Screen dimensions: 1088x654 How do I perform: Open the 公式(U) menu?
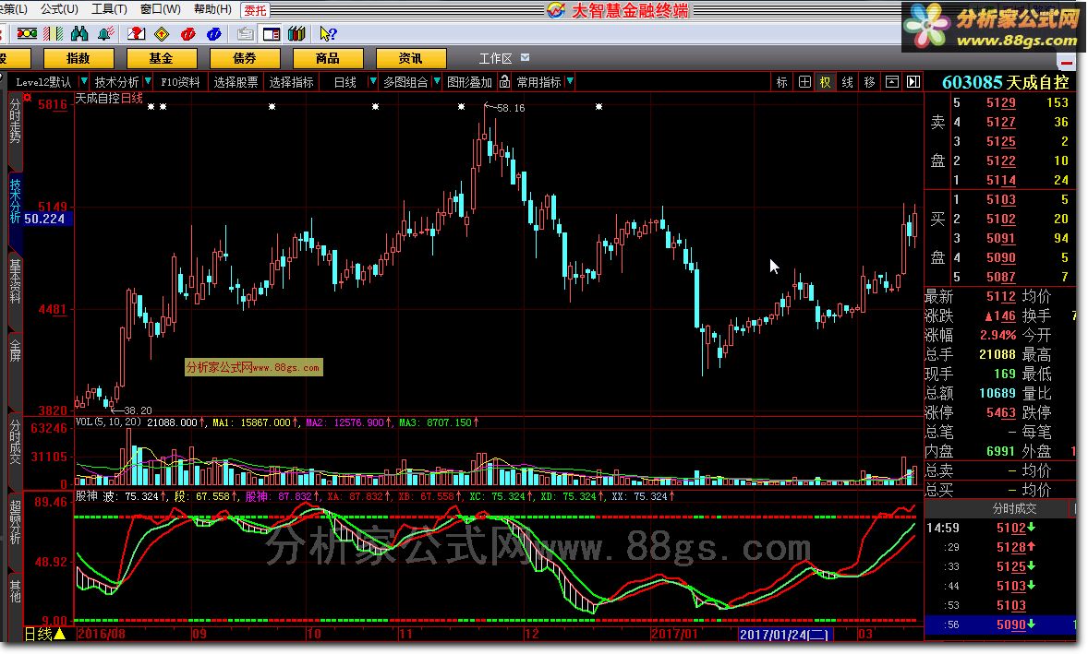(59, 9)
